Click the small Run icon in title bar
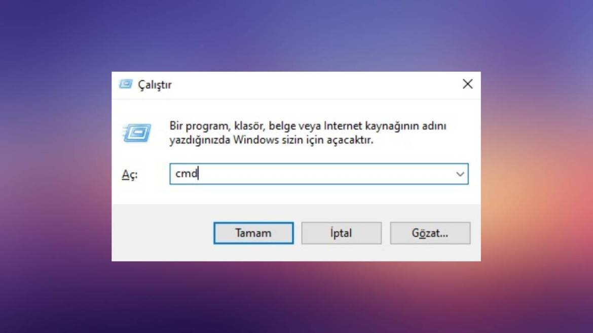The width and height of the screenshot is (593, 333). [126, 84]
